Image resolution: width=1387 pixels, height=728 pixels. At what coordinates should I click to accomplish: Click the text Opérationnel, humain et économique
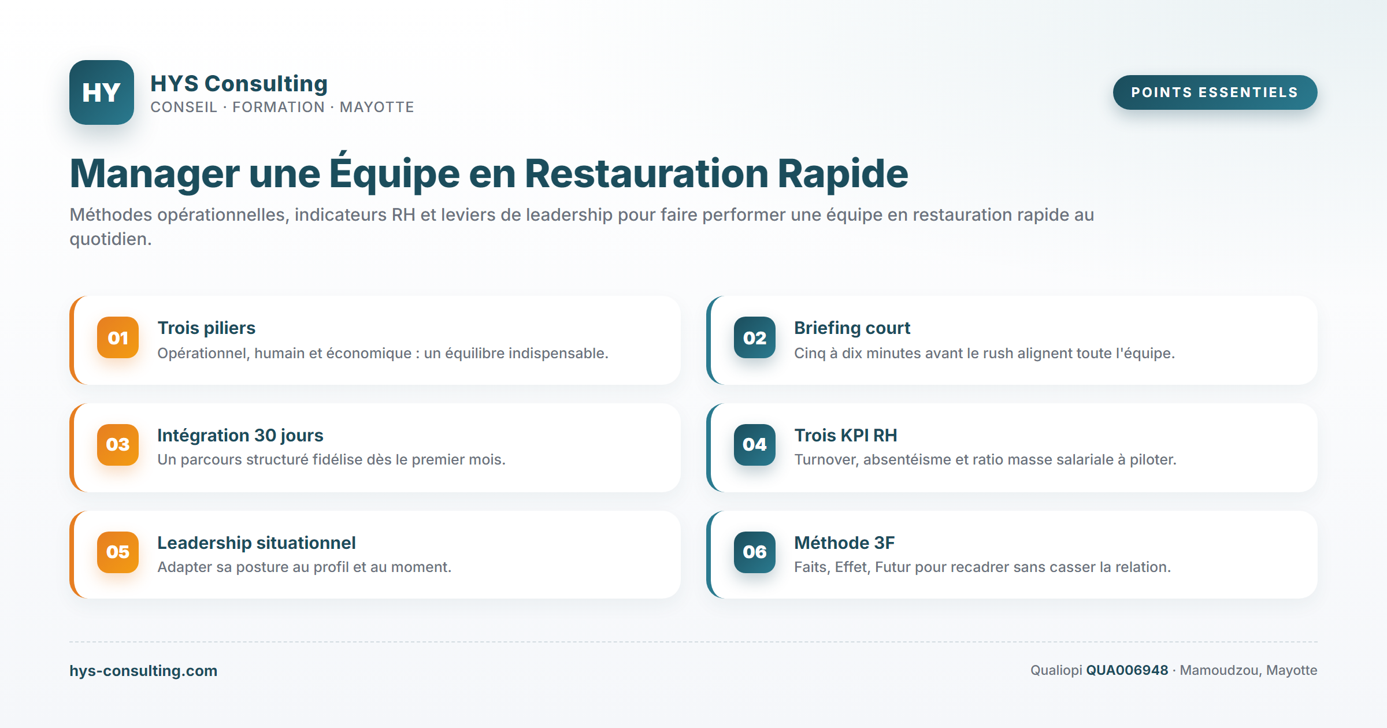tap(383, 353)
